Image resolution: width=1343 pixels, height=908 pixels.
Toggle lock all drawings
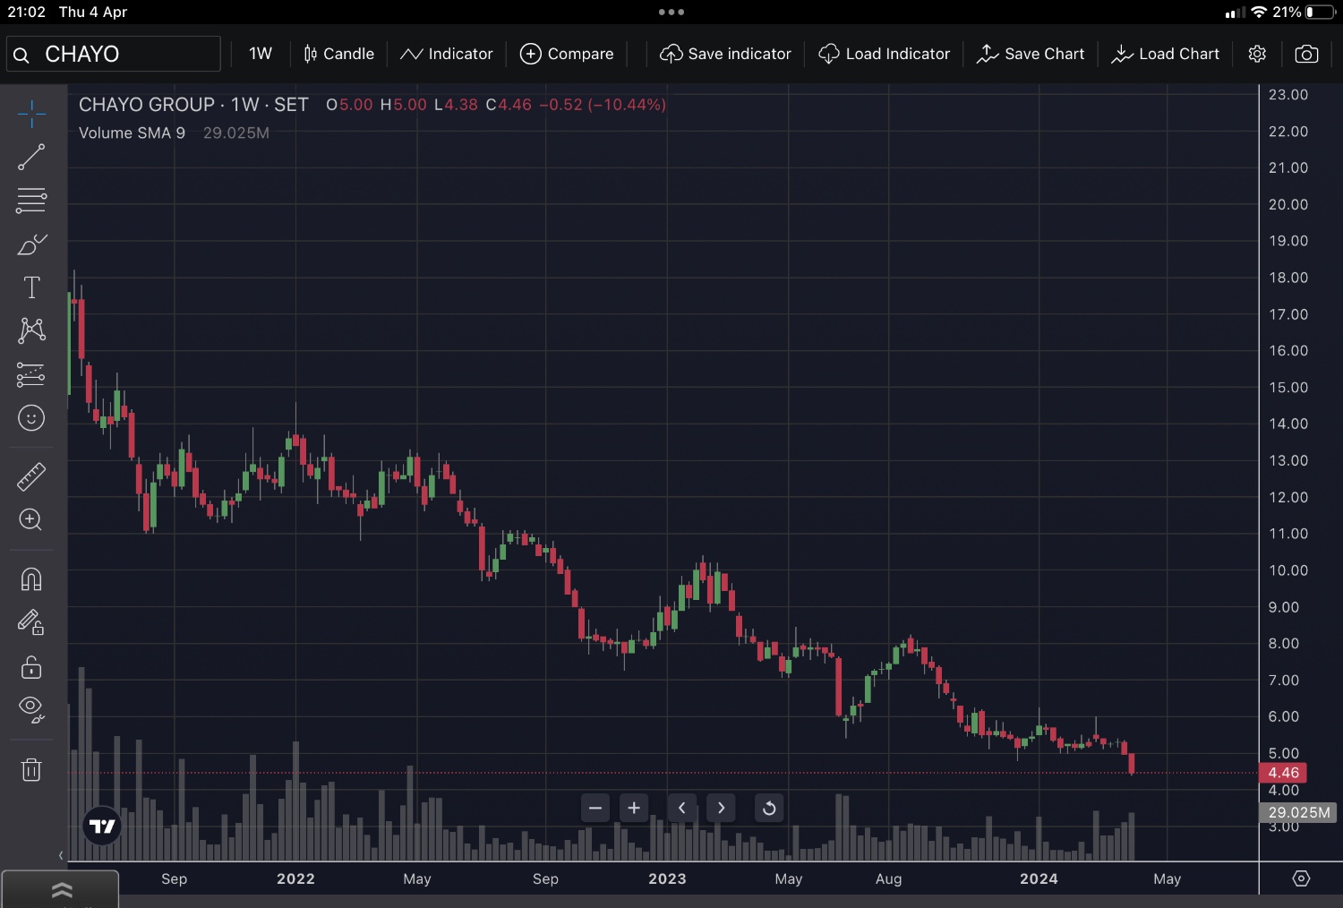coord(31,667)
